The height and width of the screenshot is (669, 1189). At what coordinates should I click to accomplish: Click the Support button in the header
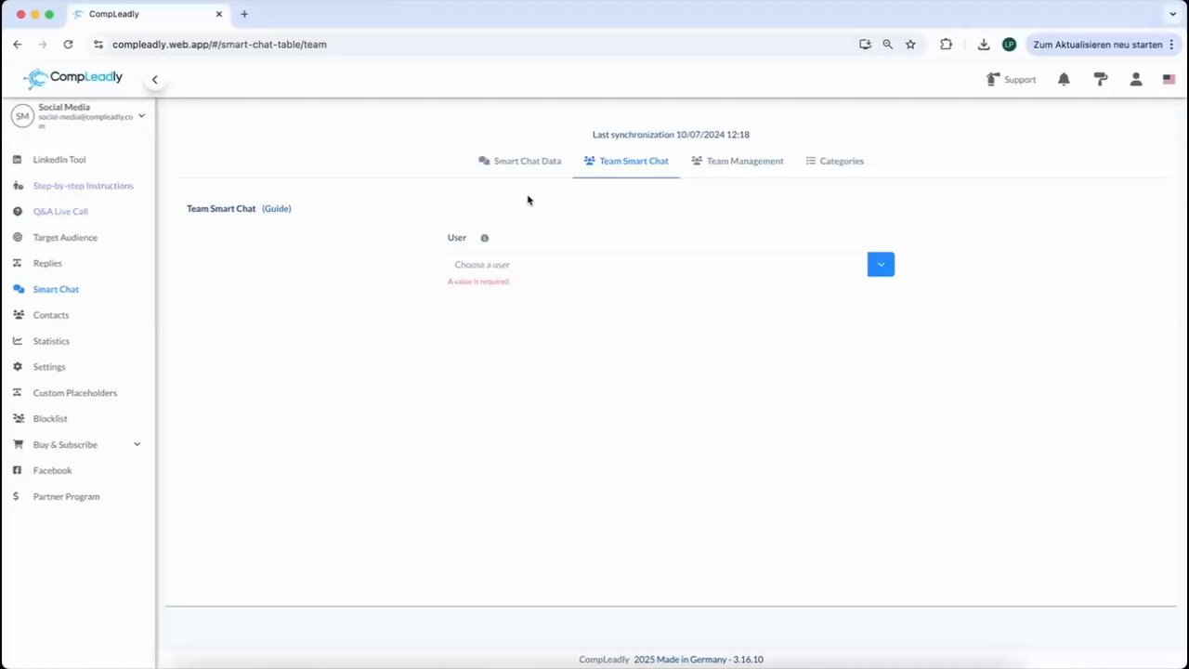point(1011,80)
